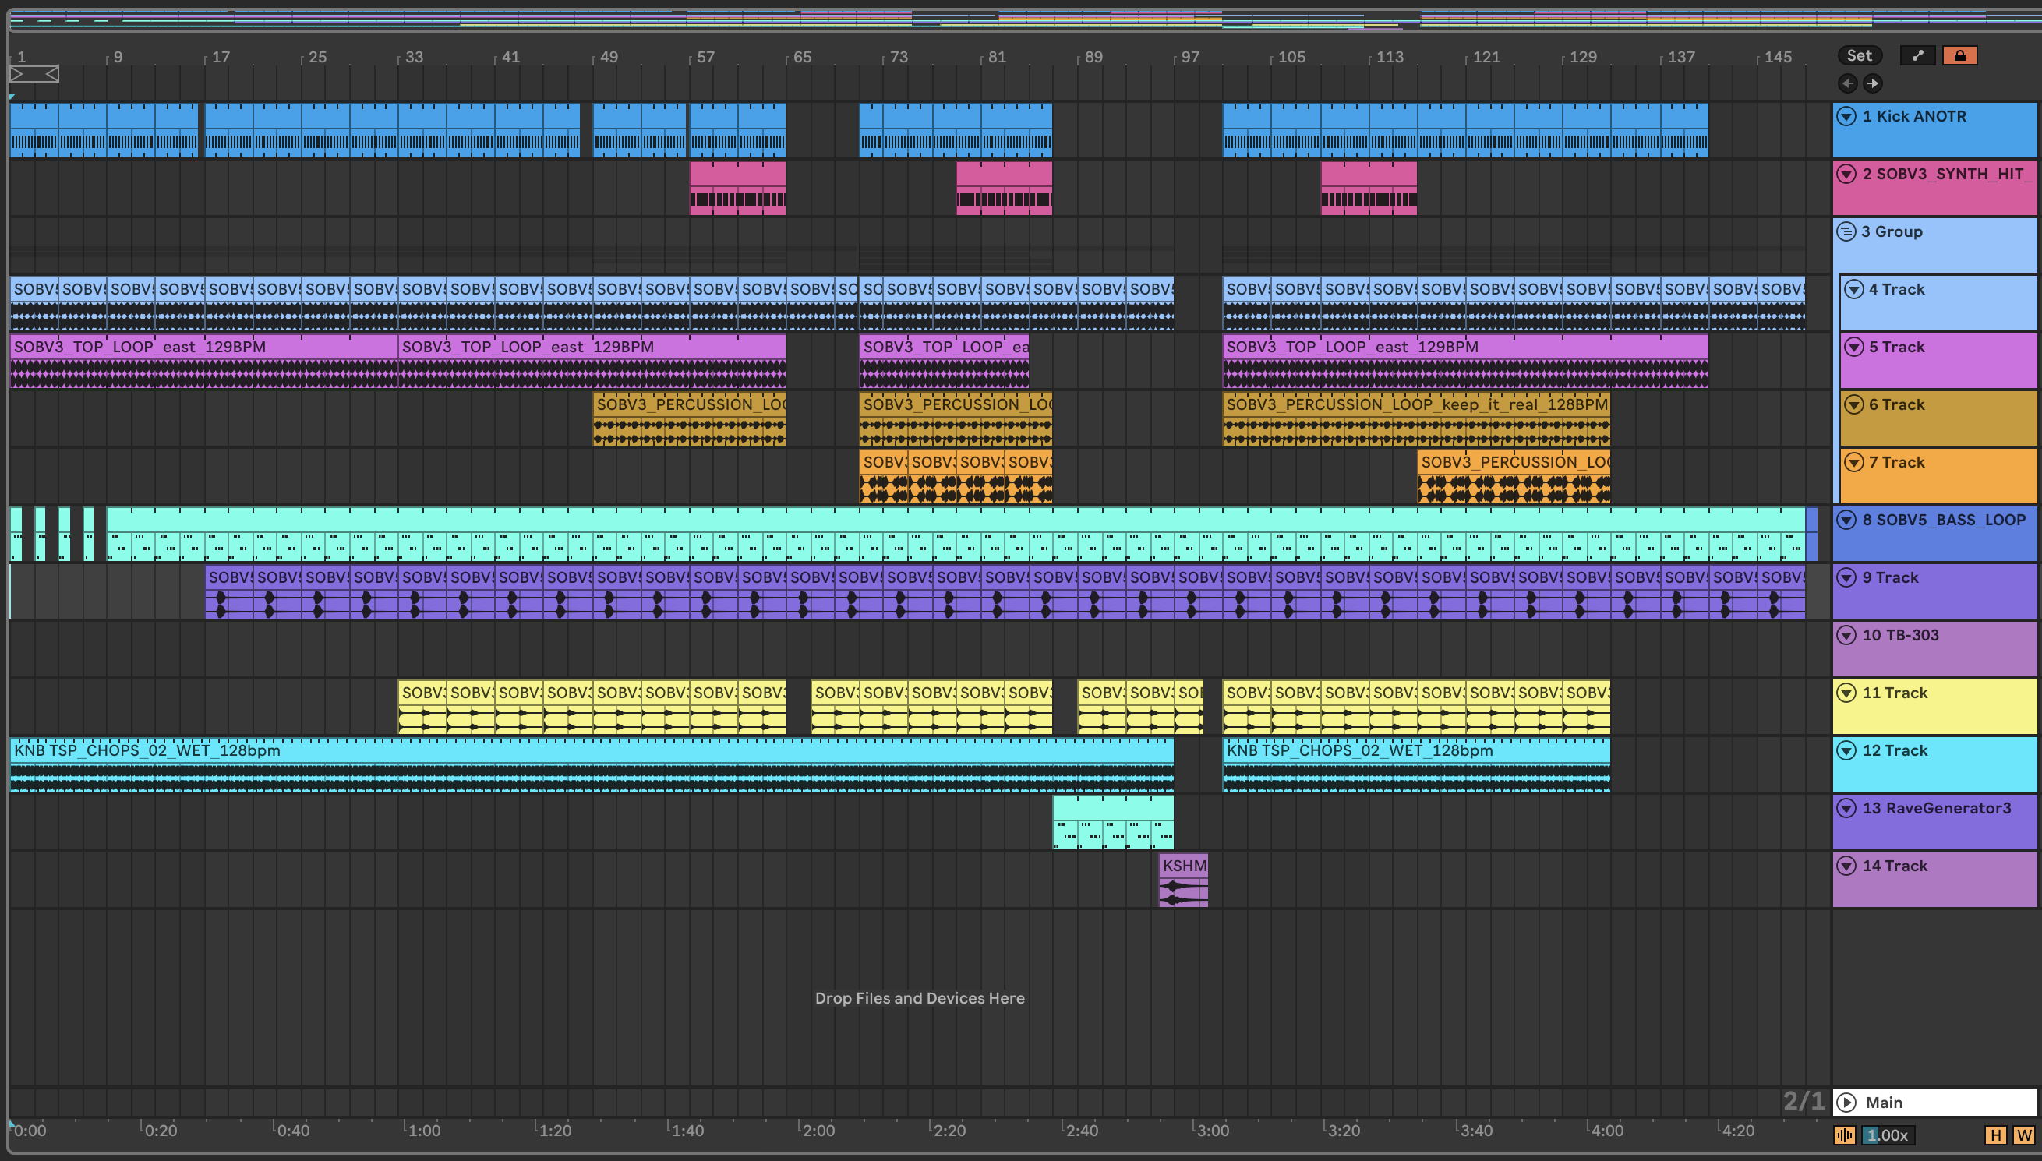Unfold the 1 Kick ANOTR track
This screenshot has height=1161, width=2042.
coord(1846,116)
